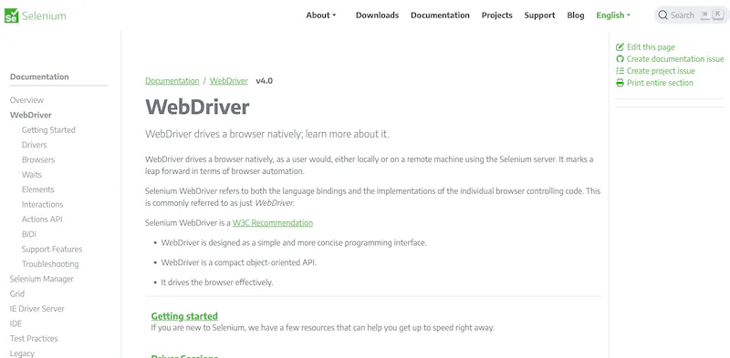Click the large WebDriver page heading
This screenshot has width=730, height=358.
[197, 107]
